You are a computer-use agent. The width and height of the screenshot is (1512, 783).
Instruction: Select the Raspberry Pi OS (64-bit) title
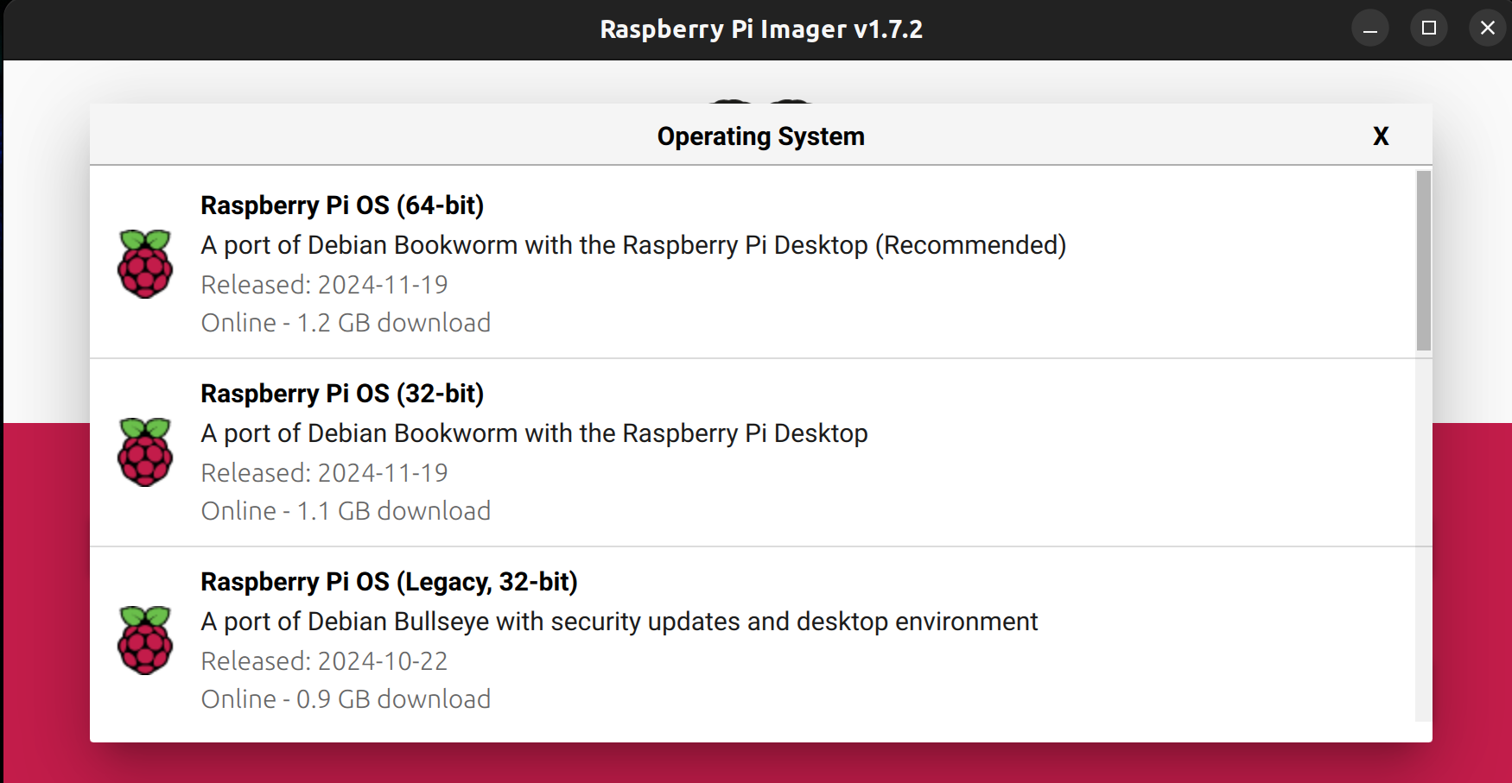pyautogui.click(x=342, y=205)
